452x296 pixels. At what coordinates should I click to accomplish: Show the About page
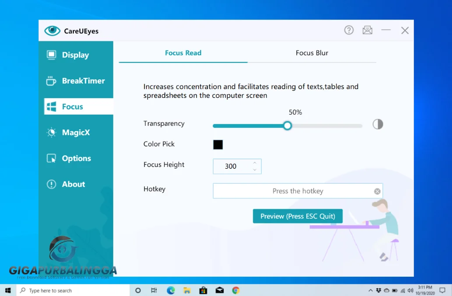pyautogui.click(x=73, y=184)
